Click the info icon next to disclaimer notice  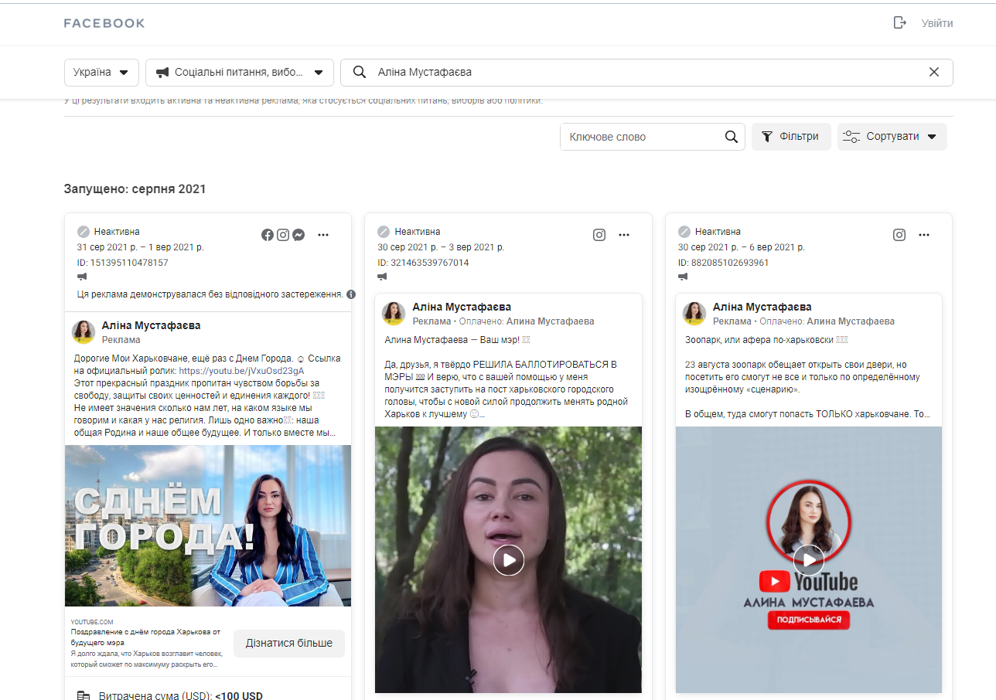pos(351,294)
